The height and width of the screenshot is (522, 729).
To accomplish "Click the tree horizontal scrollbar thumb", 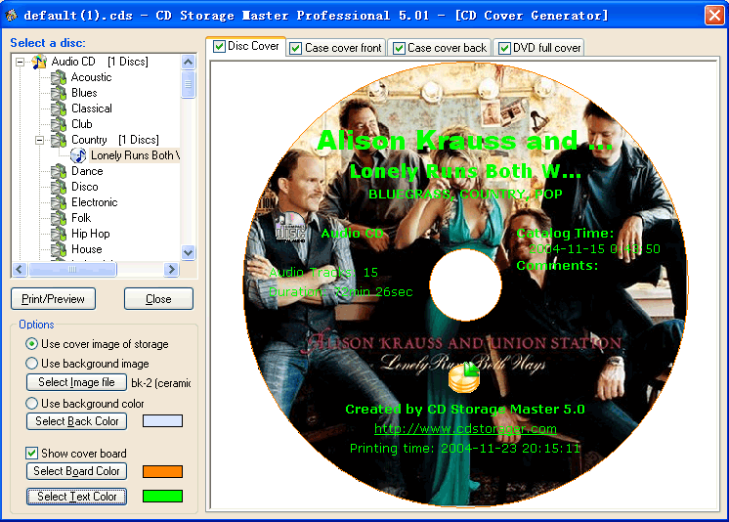I will 72,269.
